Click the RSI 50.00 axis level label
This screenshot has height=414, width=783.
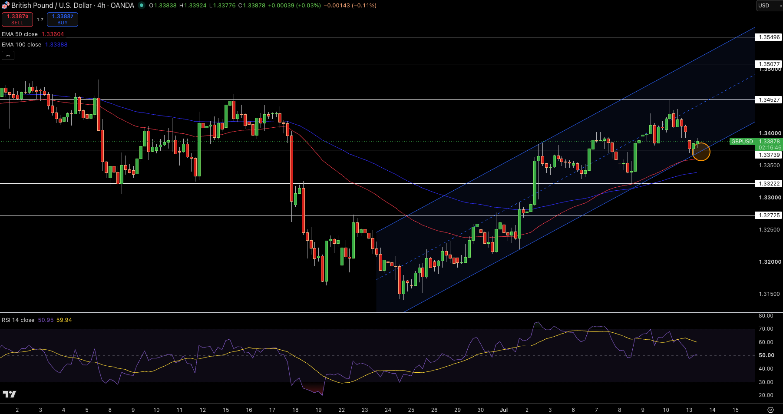pos(766,355)
